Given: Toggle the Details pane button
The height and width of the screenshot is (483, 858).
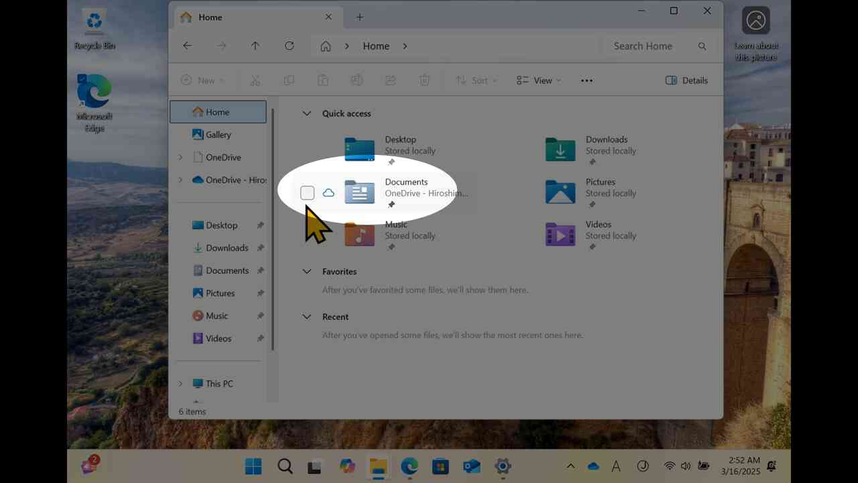Looking at the screenshot, I should [686, 80].
